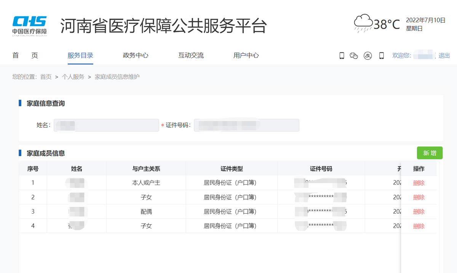Delete the first family member row
The image size is (457, 273).
coord(419,183)
